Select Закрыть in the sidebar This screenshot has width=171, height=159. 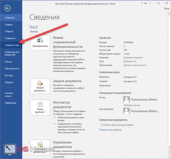click(x=11, y=82)
